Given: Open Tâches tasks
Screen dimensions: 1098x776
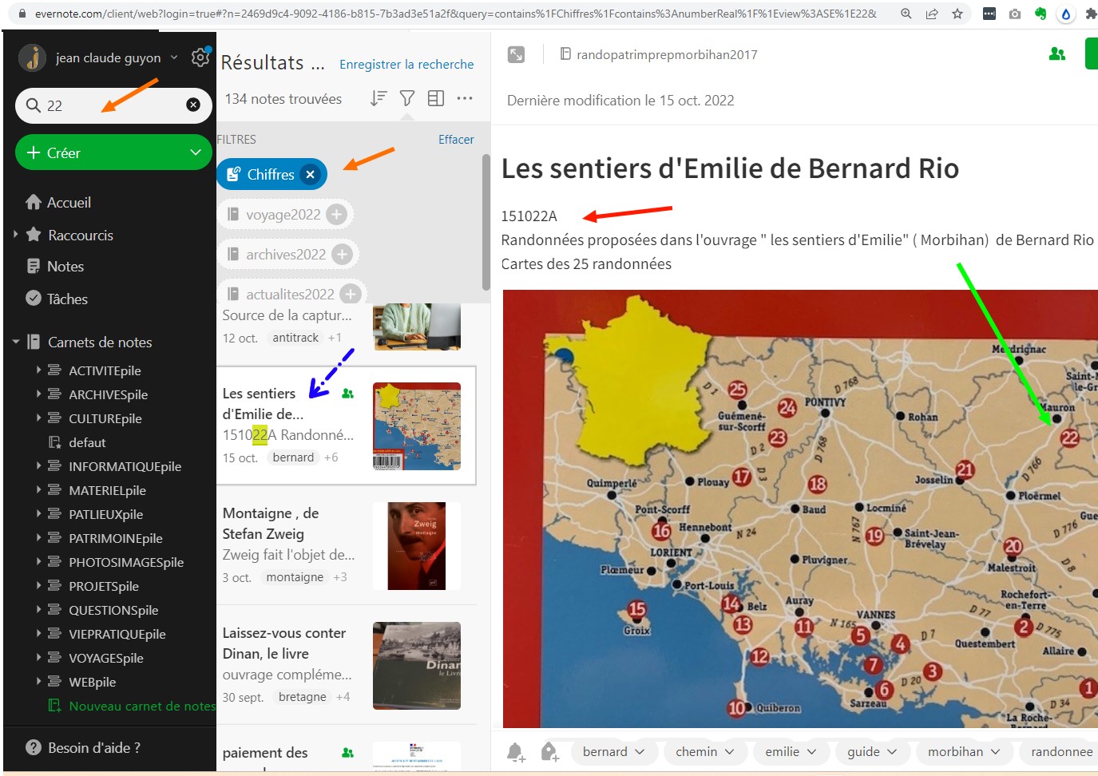Looking at the screenshot, I should click(x=57, y=299).
